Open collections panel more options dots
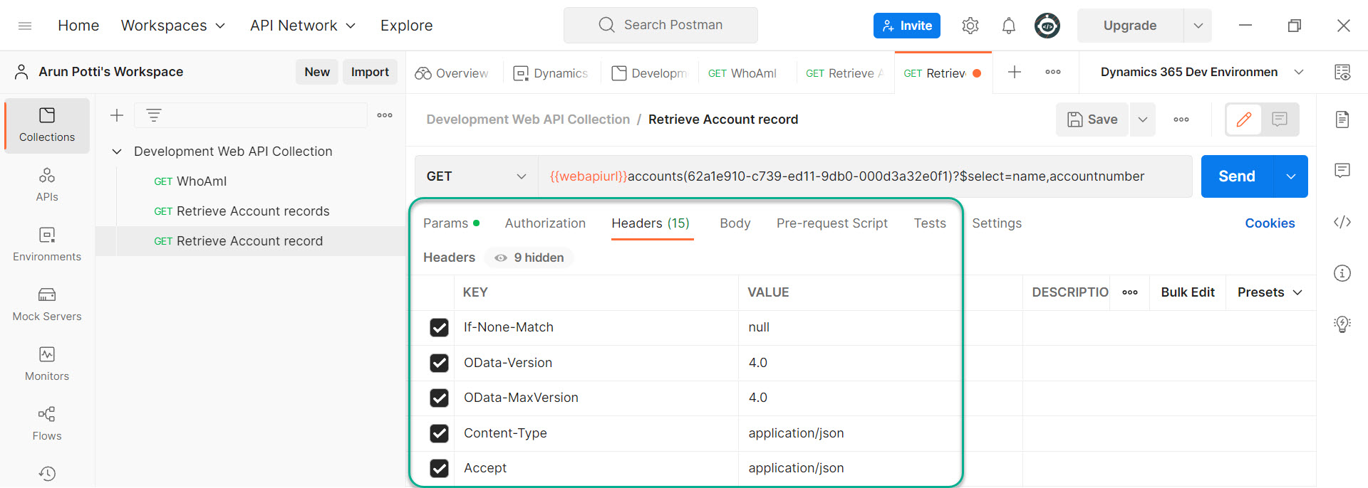Image resolution: width=1368 pixels, height=488 pixels. pyautogui.click(x=385, y=115)
